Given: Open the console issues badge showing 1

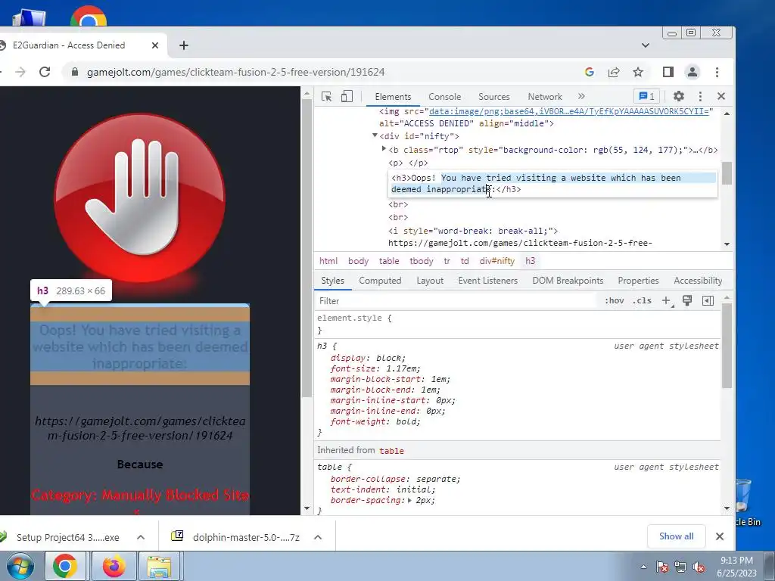Looking at the screenshot, I should tap(646, 96).
